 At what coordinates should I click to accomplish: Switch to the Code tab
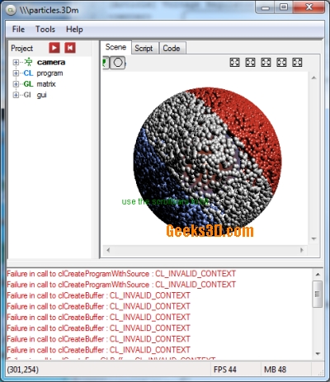[x=172, y=49]
